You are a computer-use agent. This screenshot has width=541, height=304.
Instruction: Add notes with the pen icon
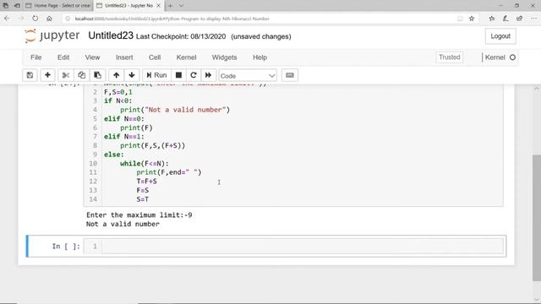click(x=505, y=19)
